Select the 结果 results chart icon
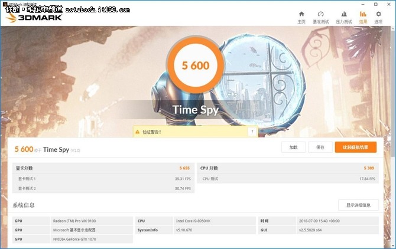The height and width of the screenshot is (249, 396). coord(363,14)
